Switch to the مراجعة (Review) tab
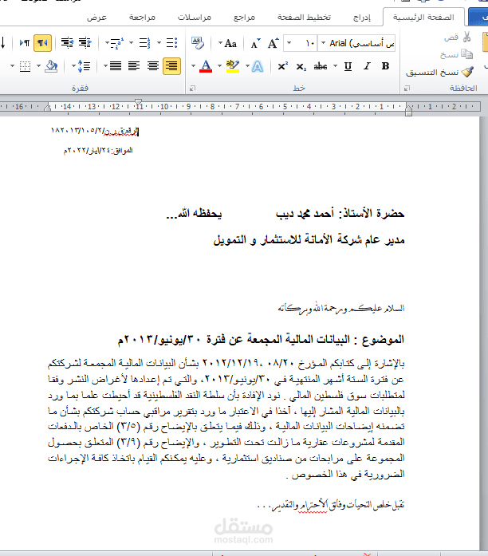Screen dimensions: 488x556 click(142, 17)
